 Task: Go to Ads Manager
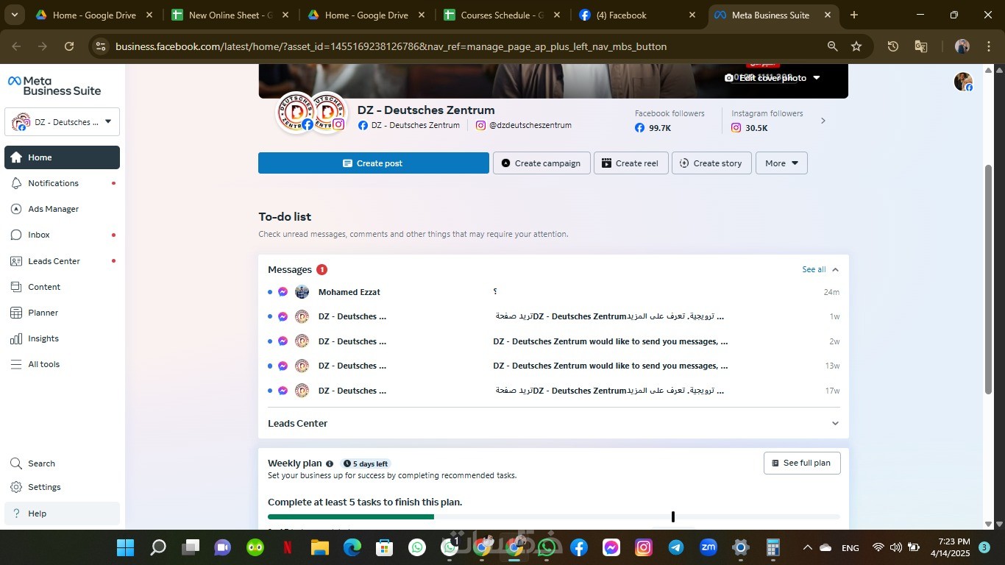62,209
